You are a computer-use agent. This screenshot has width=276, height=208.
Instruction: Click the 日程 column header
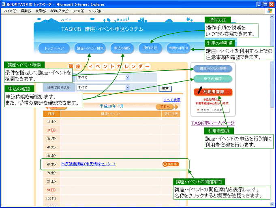tap(51, 114)
